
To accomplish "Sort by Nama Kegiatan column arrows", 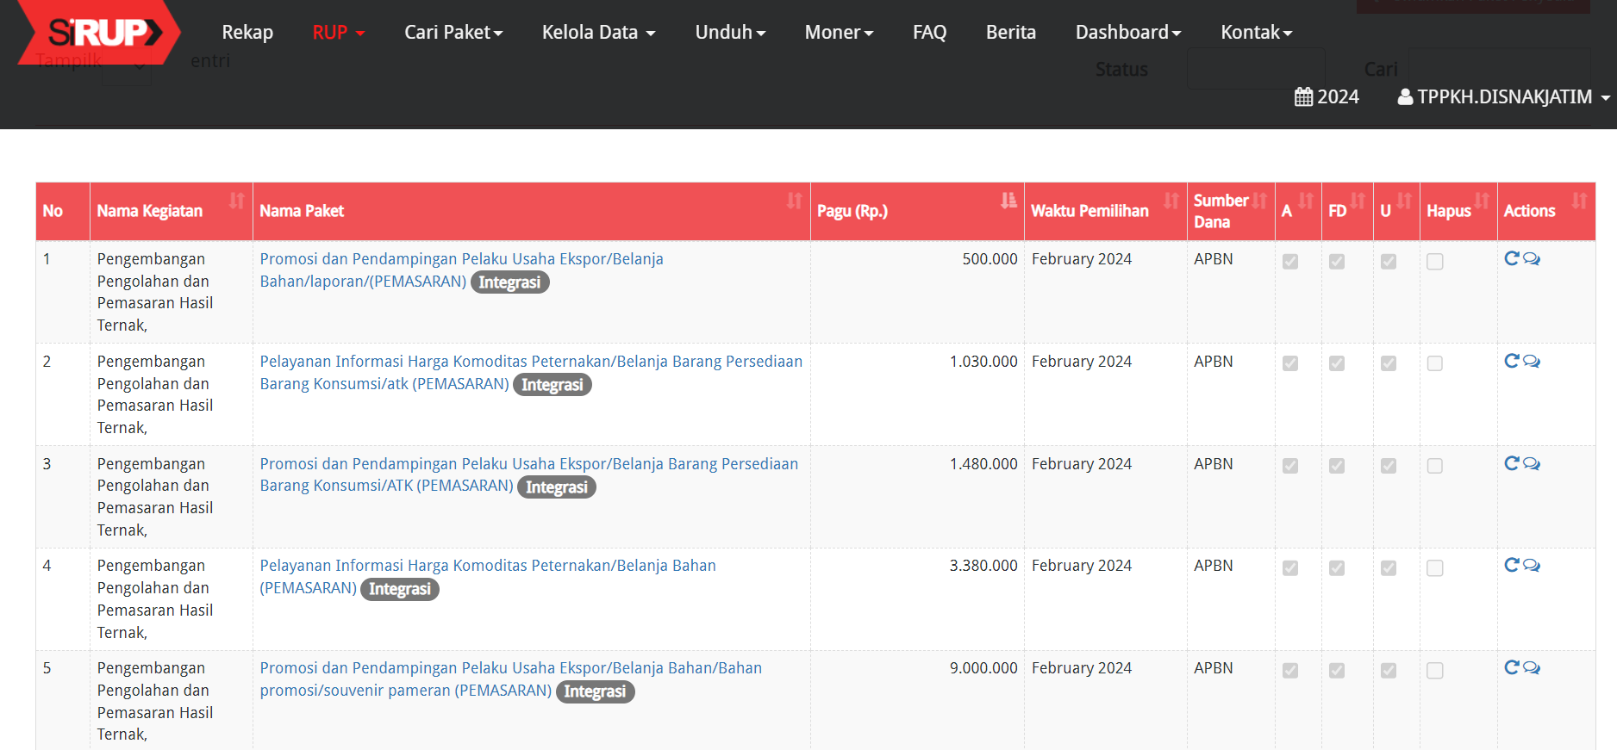I will pos(236,201).
